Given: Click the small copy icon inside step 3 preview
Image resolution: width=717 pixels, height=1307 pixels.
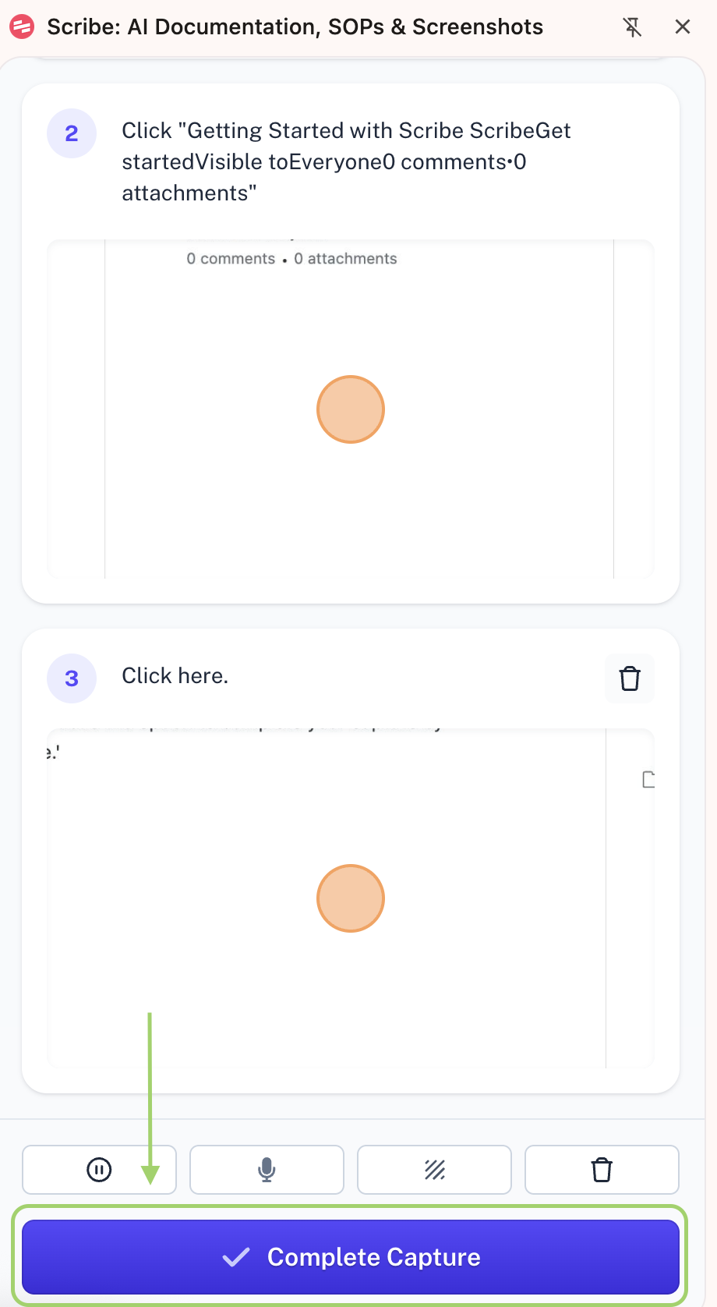Looking at the screenshot, I should tap(648, 778).
